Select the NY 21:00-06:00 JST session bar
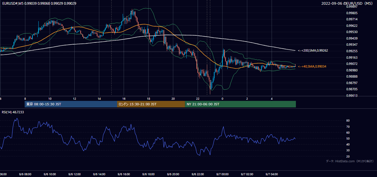This screenshot has width=377, height=177. [240, 104]
